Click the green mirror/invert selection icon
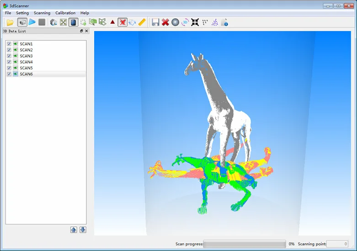 pos(102,22)
